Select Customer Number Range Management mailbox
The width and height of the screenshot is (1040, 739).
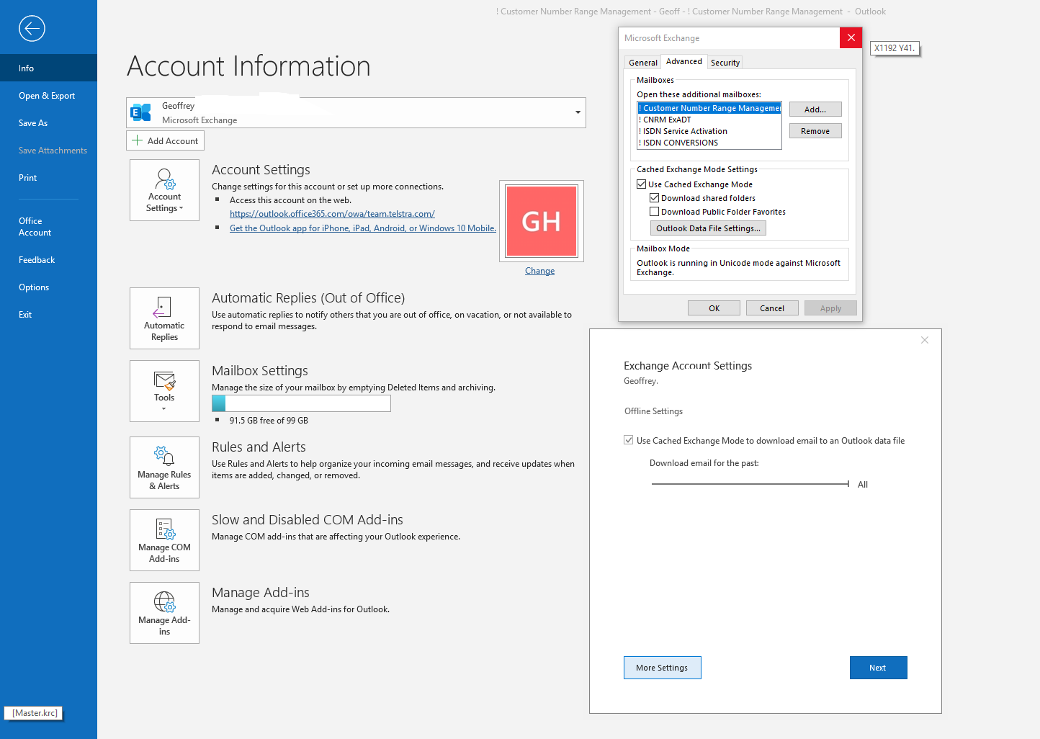point(709,108)
